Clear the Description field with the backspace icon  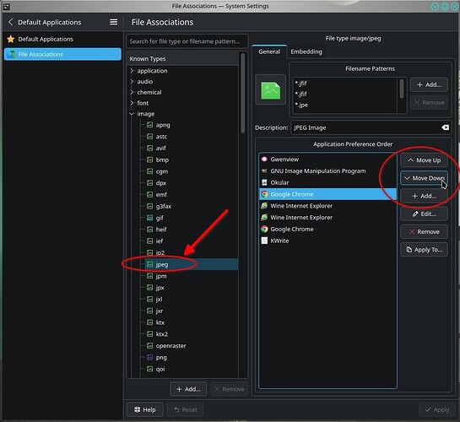pyautogui.click(x=445, y=127)
